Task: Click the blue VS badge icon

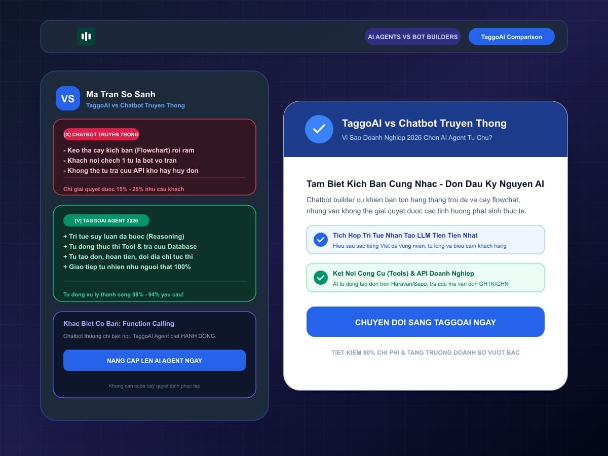Action: tap(68, 98)
